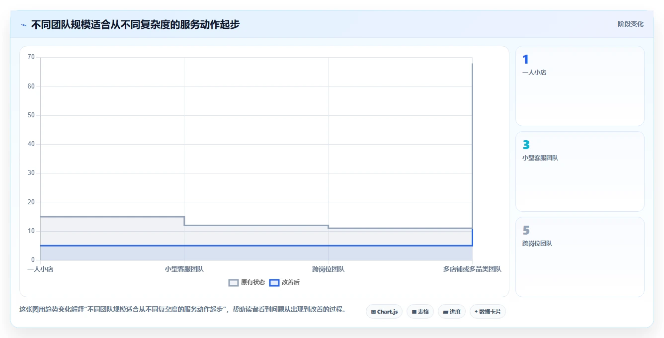Open the 跨岗位团队 stage card
Viewport: 664px width, 338px height.
click(x=580, y=257)
